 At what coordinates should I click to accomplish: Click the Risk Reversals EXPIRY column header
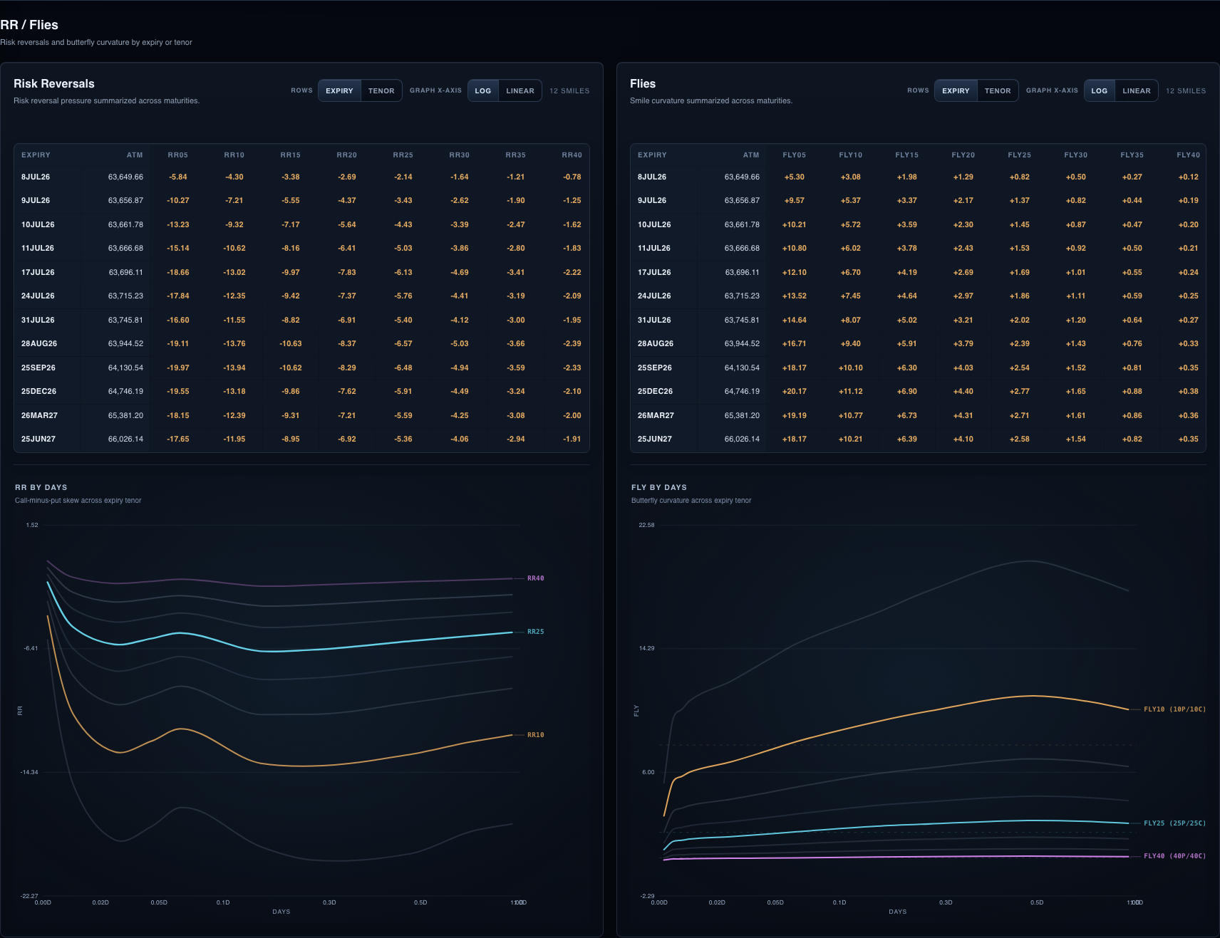coord(36,155)
